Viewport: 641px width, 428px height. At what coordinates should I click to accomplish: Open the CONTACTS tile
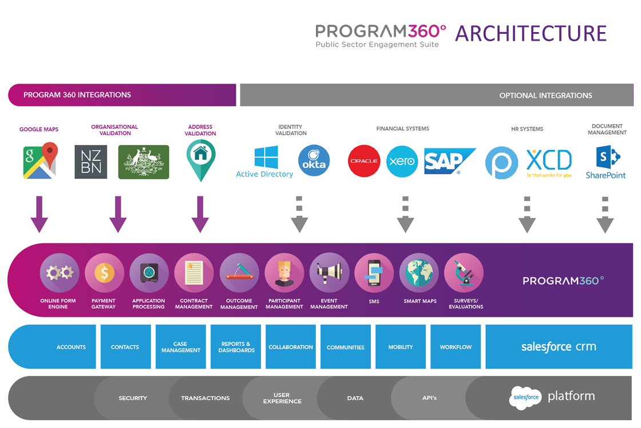click(125, 347)
